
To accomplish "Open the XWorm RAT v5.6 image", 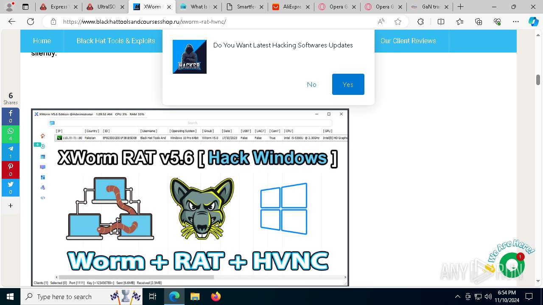I will 190,197.
